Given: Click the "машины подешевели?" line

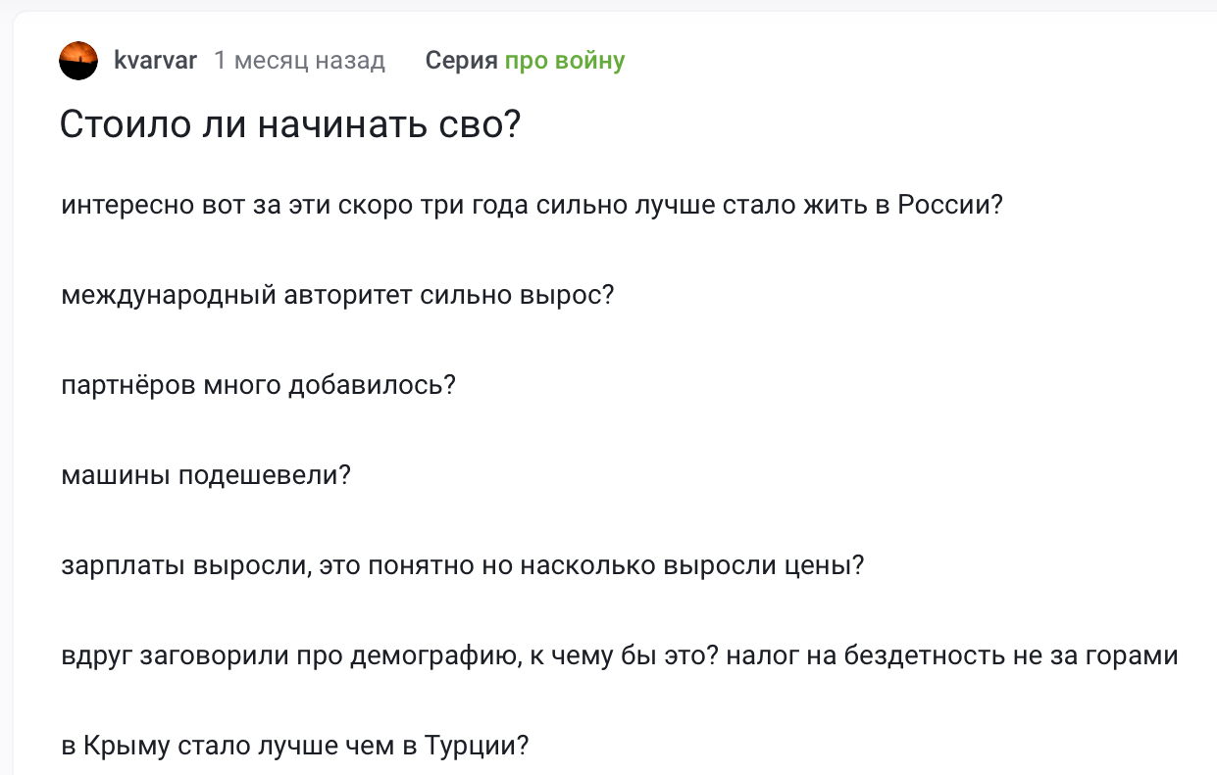Looking at the screenshot, I should [x=206, y=475].
